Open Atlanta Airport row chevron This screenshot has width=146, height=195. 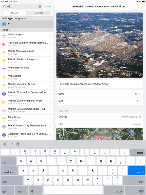pos(50,36)
